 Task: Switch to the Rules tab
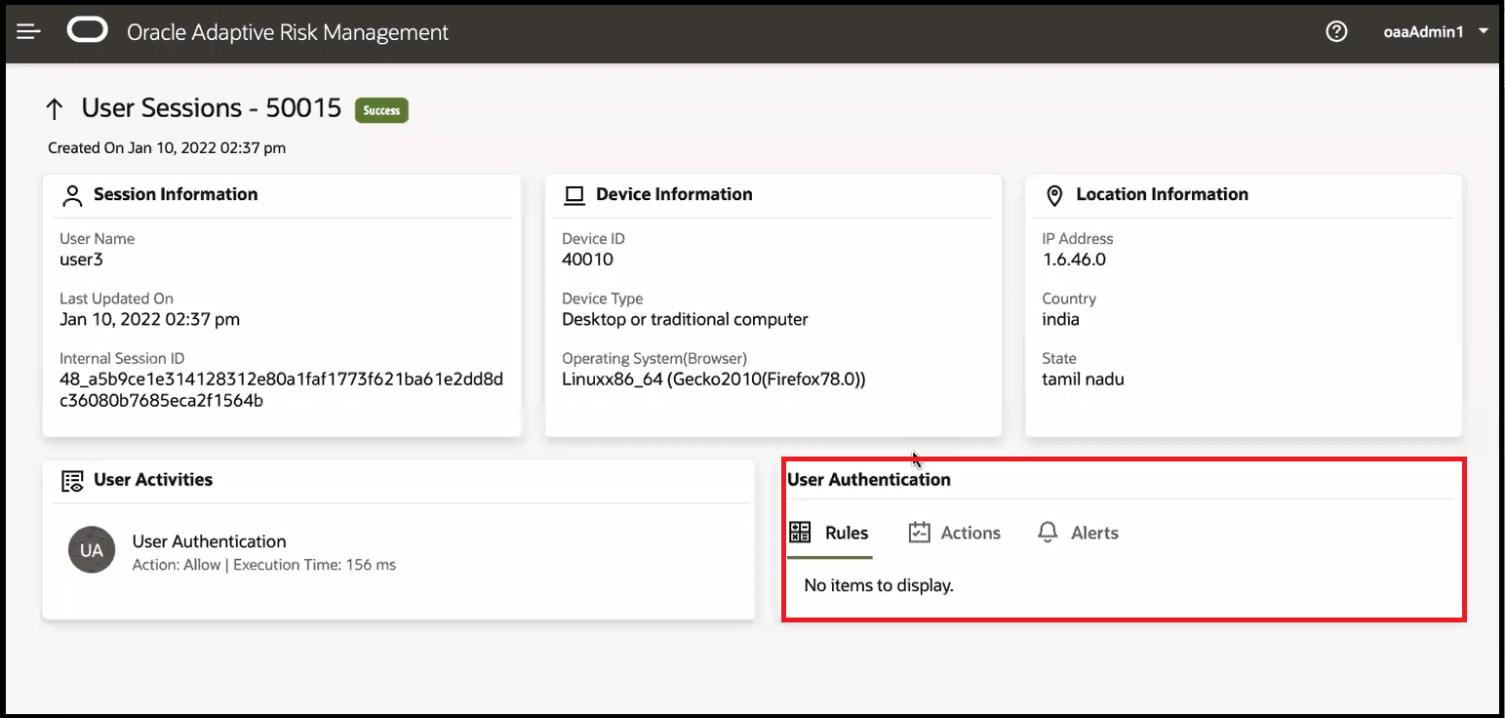point(829,533)
